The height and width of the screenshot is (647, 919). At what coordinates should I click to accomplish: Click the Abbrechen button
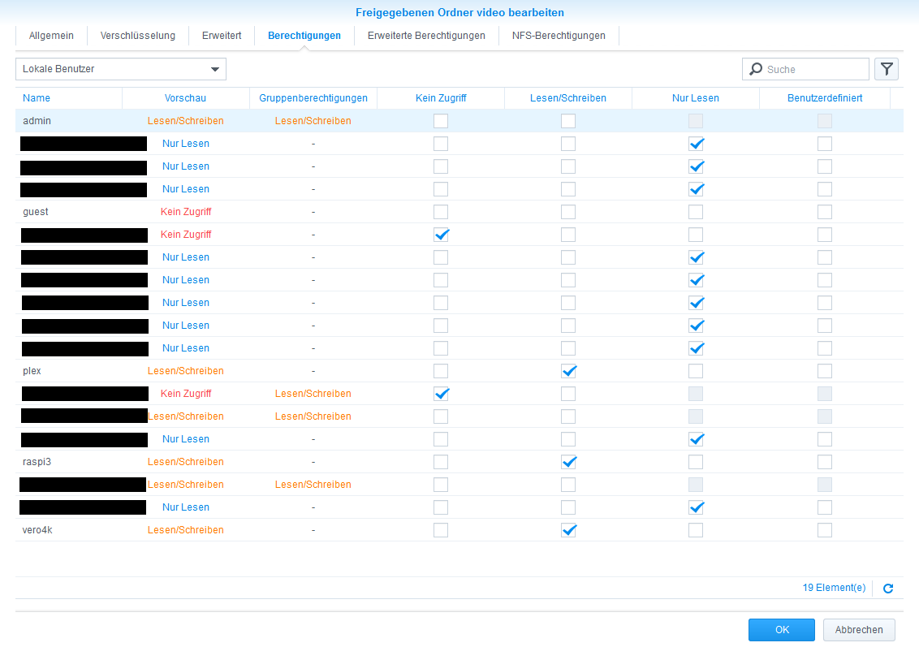[859, 630]
